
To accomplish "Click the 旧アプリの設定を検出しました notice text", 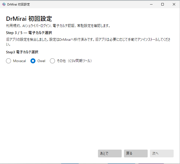I will [x=88, y=42].
